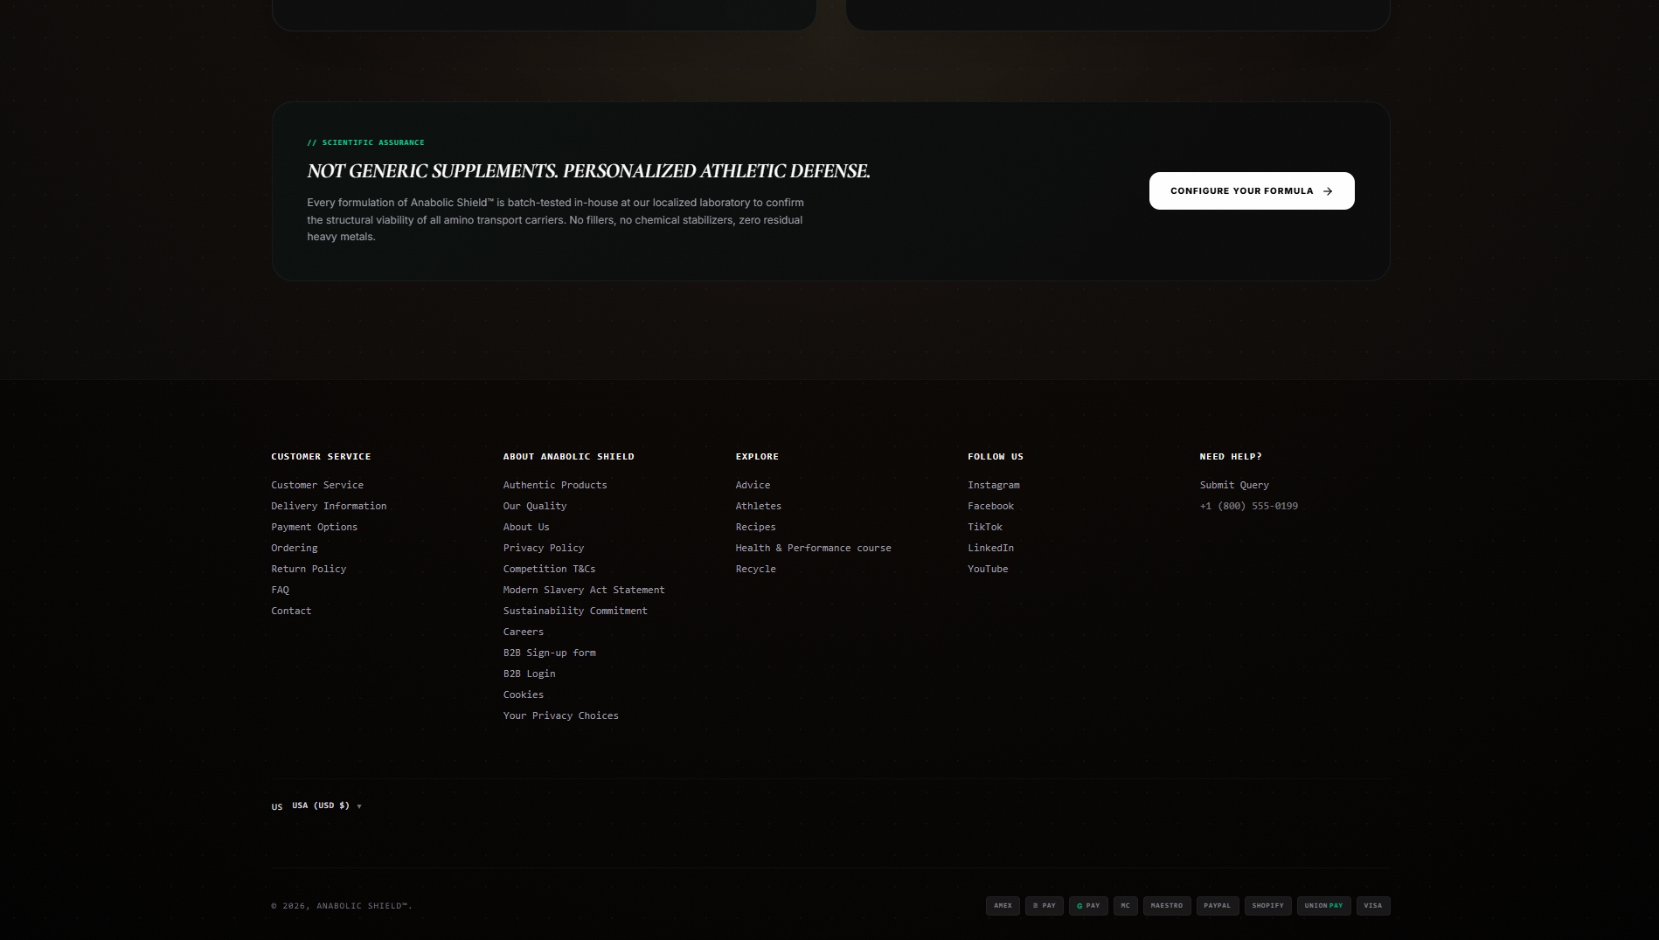This screenshot has height=940, width=1659.
Task: Click the MC Mastercard payment badge
Action: point(1126,906)
